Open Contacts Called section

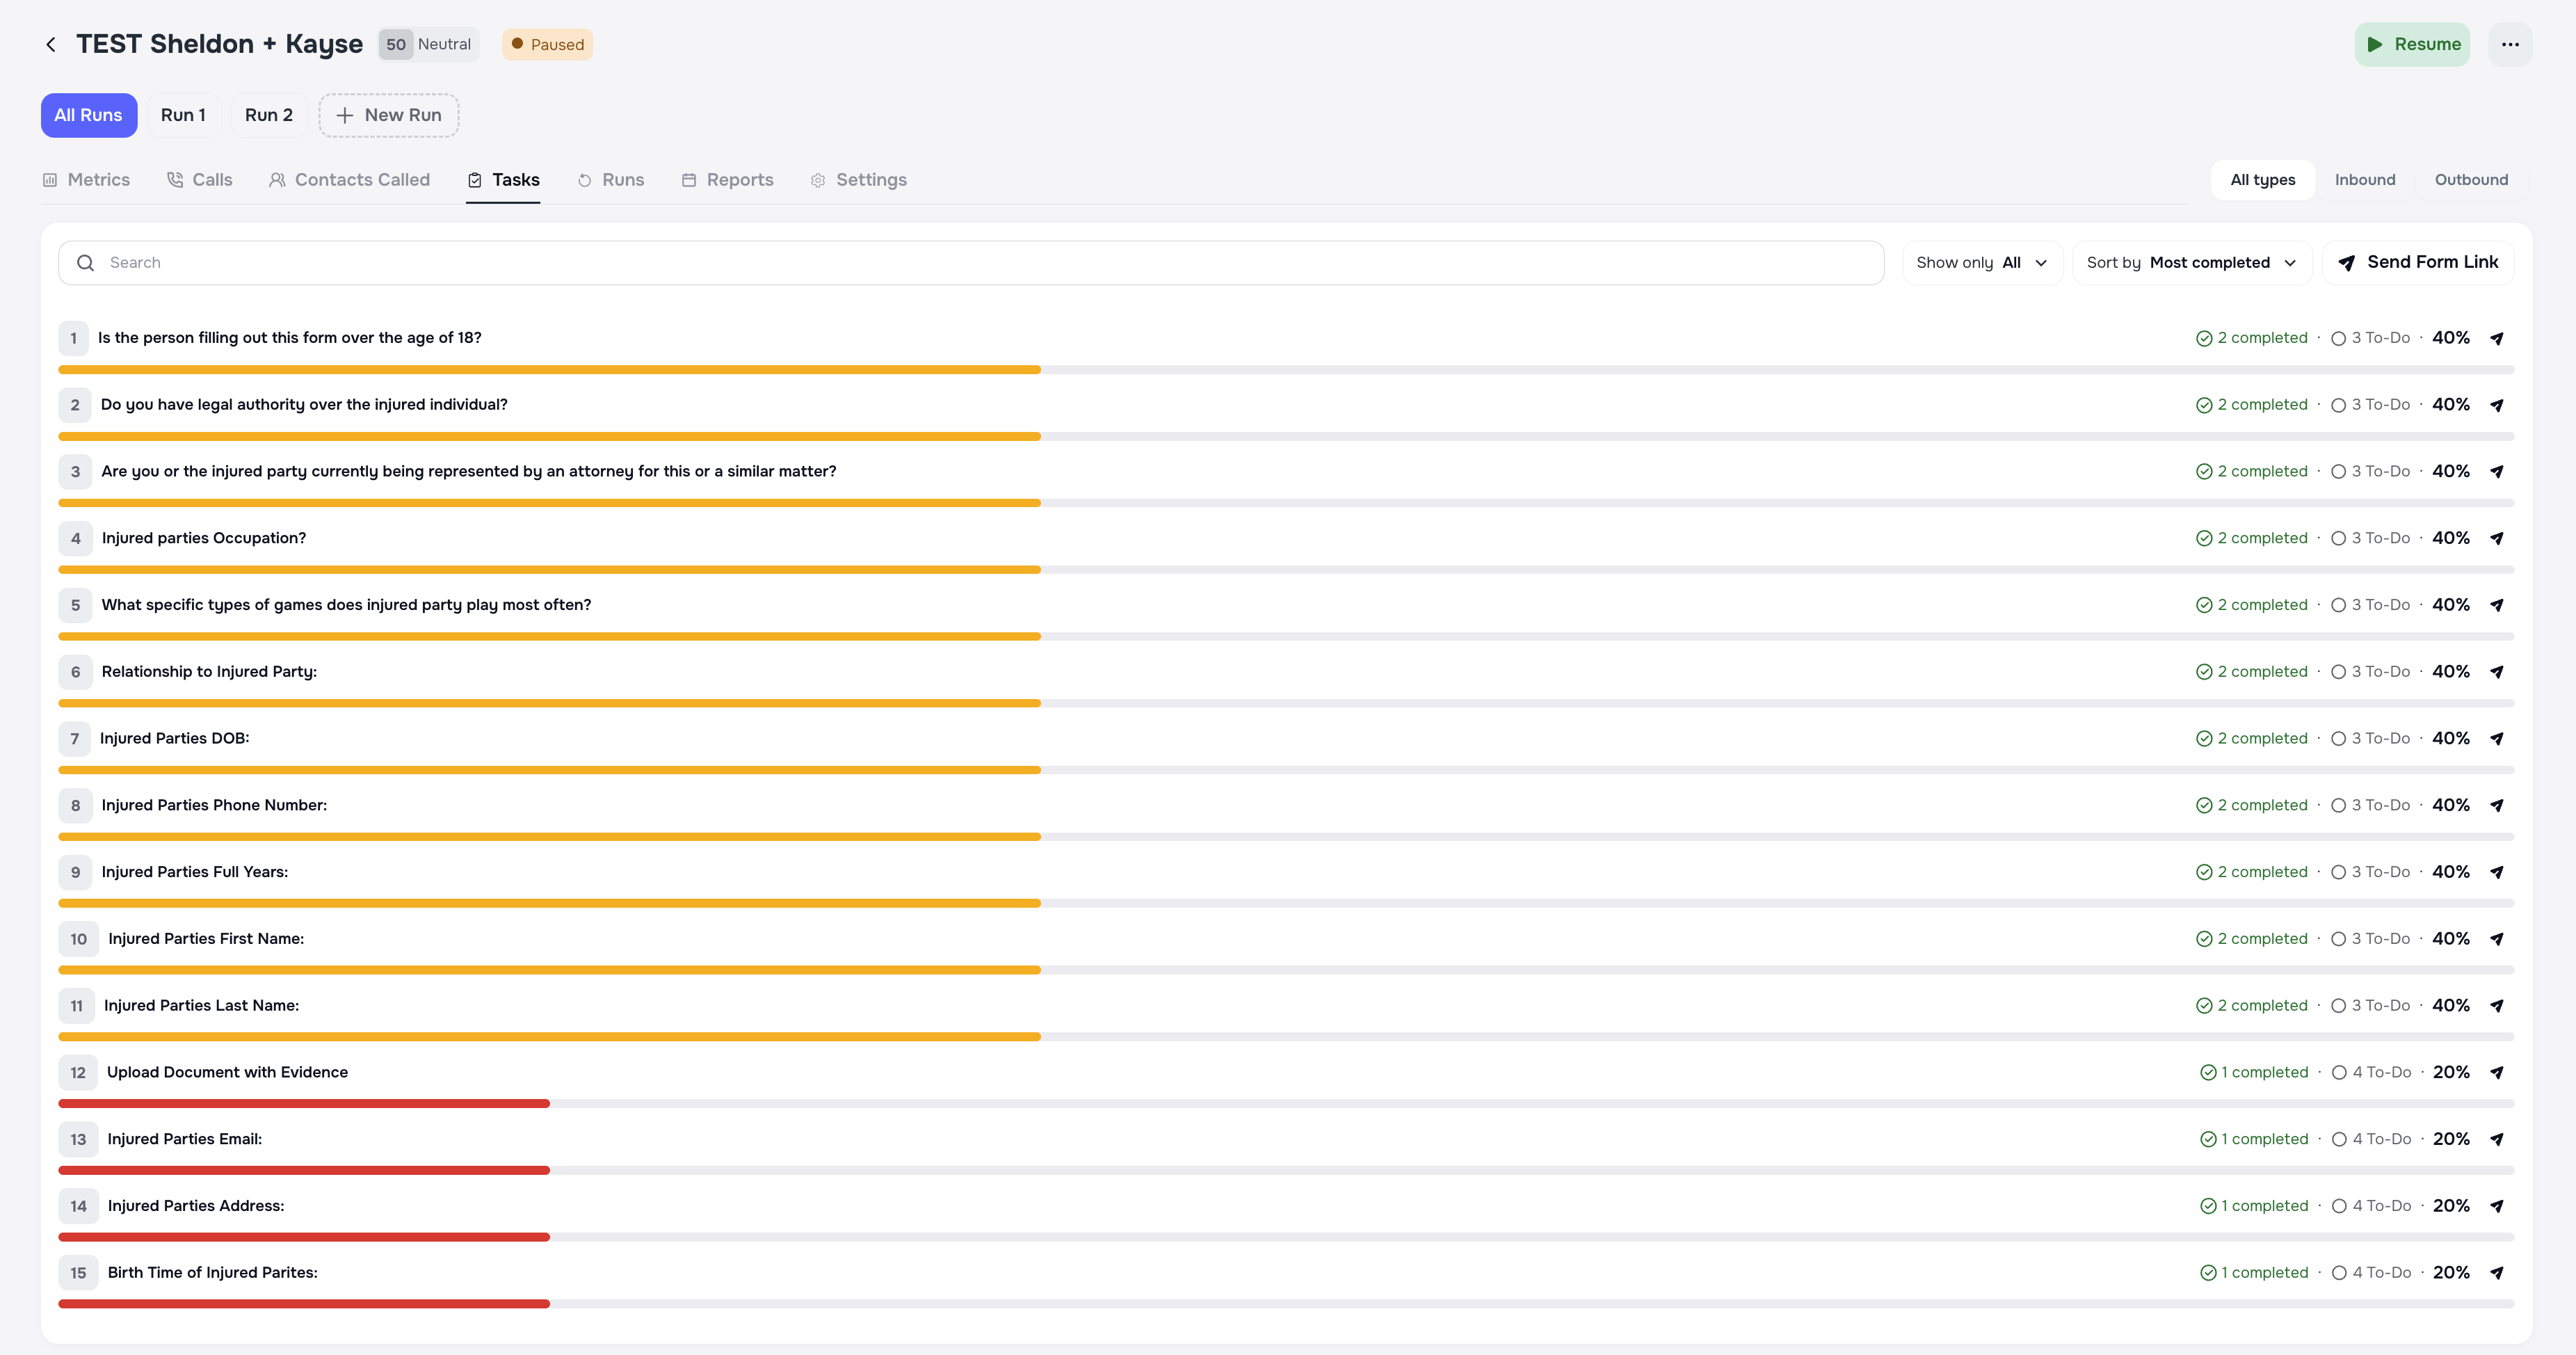click(277, 180)
